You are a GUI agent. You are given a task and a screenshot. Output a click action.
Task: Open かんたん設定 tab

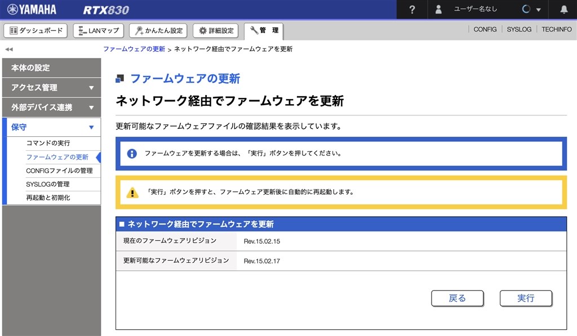[158, 30]
